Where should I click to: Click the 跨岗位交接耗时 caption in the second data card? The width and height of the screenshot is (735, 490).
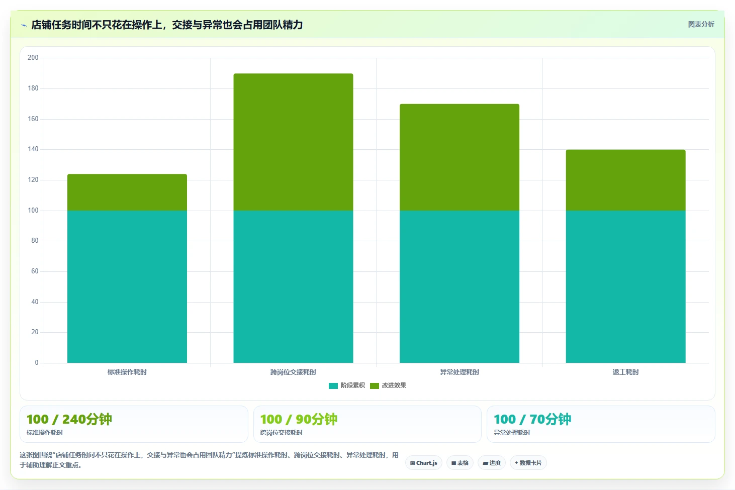click(282, 433)
